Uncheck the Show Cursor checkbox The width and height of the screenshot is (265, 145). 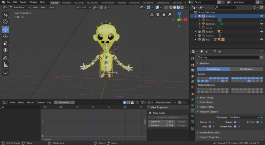click(150, 113)
